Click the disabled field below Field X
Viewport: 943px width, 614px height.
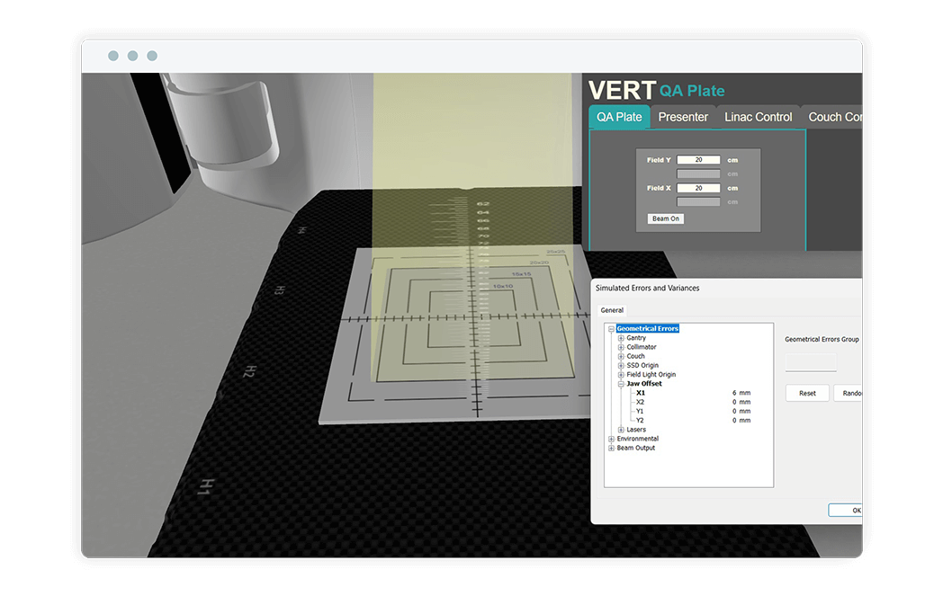(x=698, y=202)
